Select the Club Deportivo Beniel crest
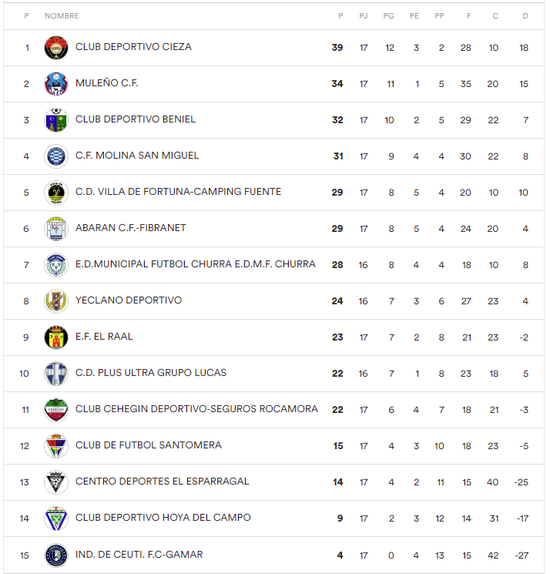The image size is (550, 574). pos(56,120)
